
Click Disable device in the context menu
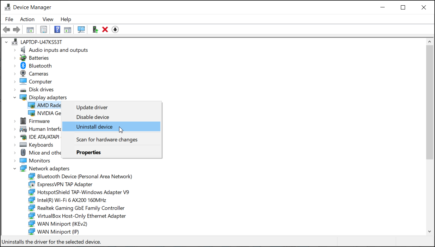(x=92, y=117)
